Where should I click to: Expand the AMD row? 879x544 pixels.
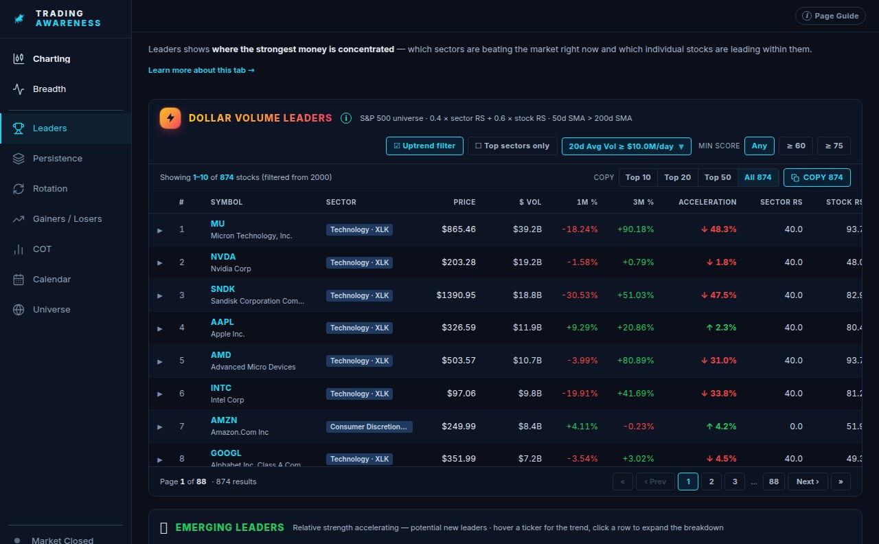coord(160,361)
